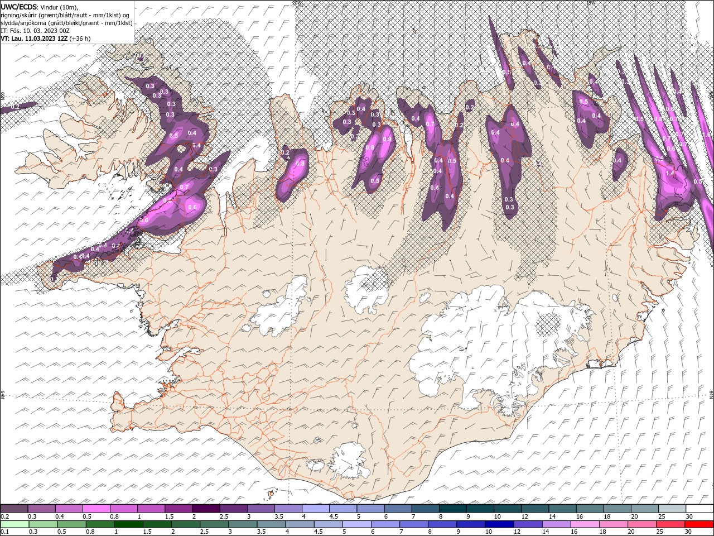This screenshot has width=714, height=536.
Task: Pick the 0.5 green swatch in lower rain legend
Action: pos(71,524)
